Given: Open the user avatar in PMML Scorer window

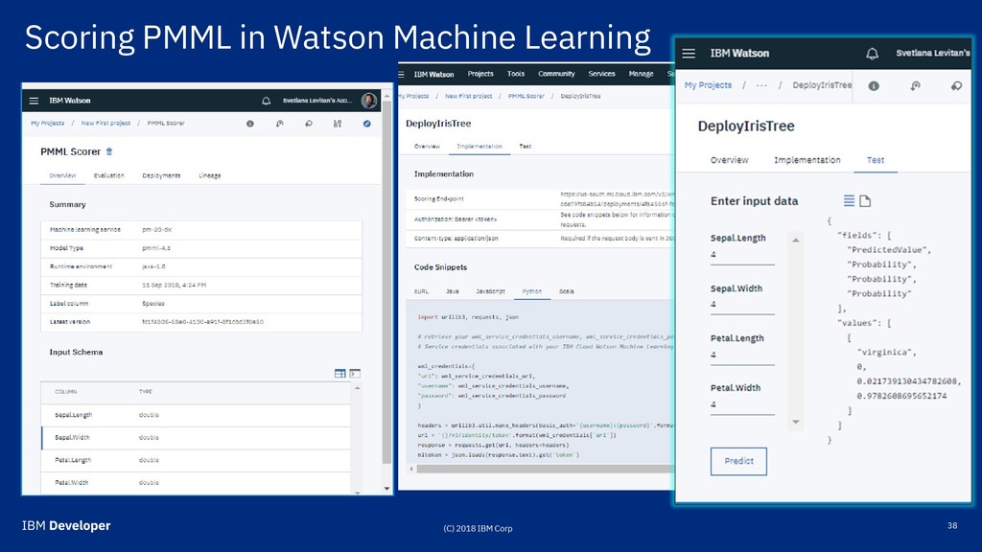Looking at the screenshot, I should (x=369, y=100).
